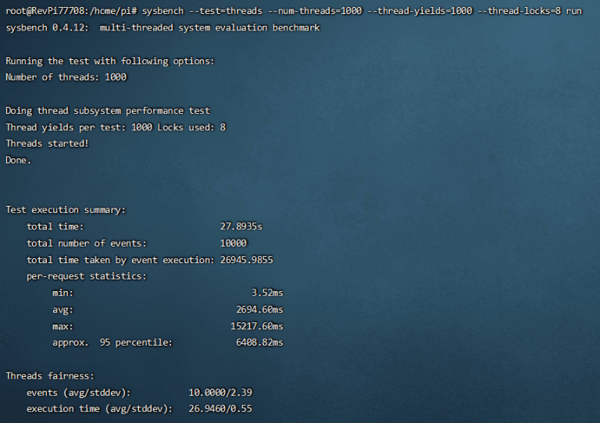The image size is (600, 423).
Task: Click the 95 percentile value 6408.82ms
Action: click(x=259, y=343)
